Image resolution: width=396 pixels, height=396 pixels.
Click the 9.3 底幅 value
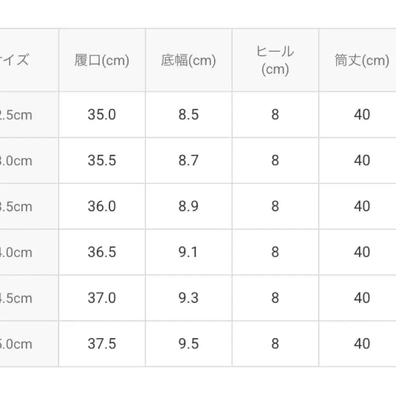(x=189, y=298)
